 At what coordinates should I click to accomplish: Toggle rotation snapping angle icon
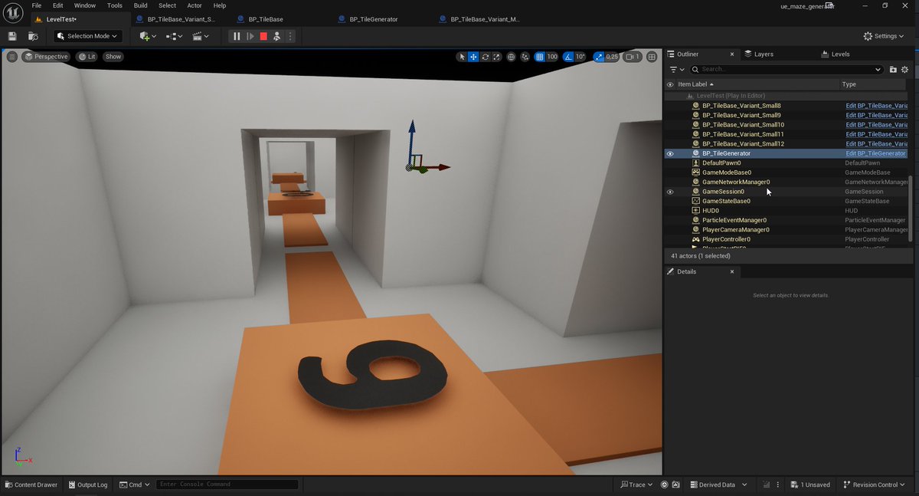(568, 57)
